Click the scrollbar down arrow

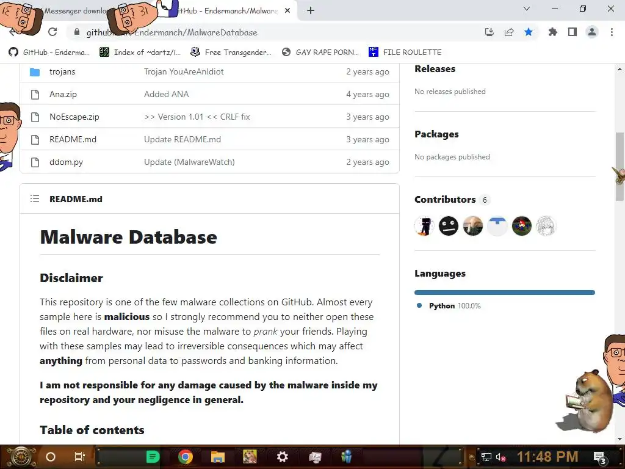[620, 439]
